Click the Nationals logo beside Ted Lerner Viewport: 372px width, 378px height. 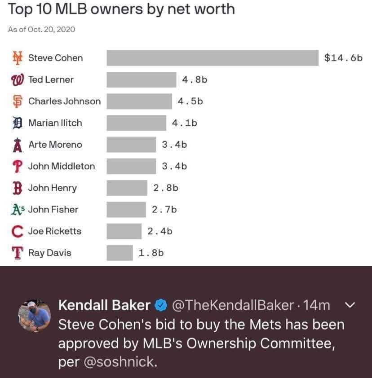pyautogui.click(x=17, y=79)
